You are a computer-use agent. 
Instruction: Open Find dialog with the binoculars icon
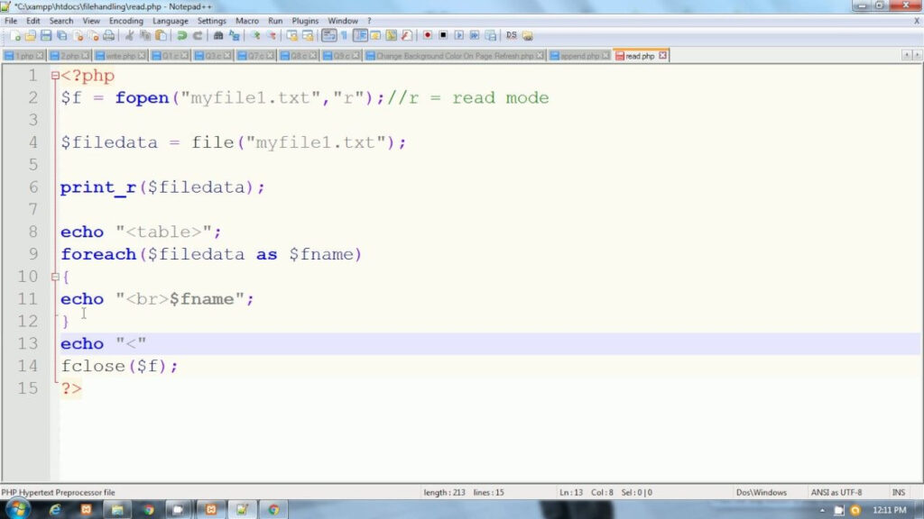(x=218, y=36)
